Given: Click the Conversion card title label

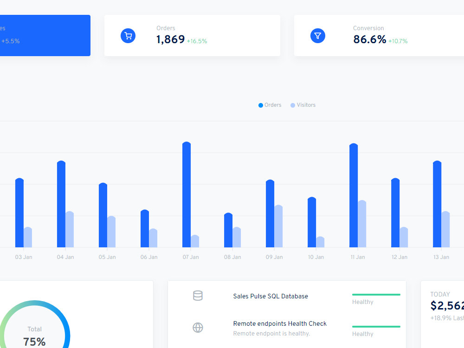Looking at the screenshot, I should coord(368,28).
